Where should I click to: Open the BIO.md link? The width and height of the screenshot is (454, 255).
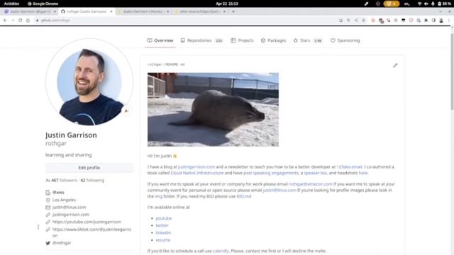[x=244, y=196]
